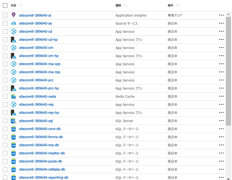Image resolution: width=232 pixels, height=180 pixels.
Task: Click the 場所 column header
Action: [x=170, y=5]
